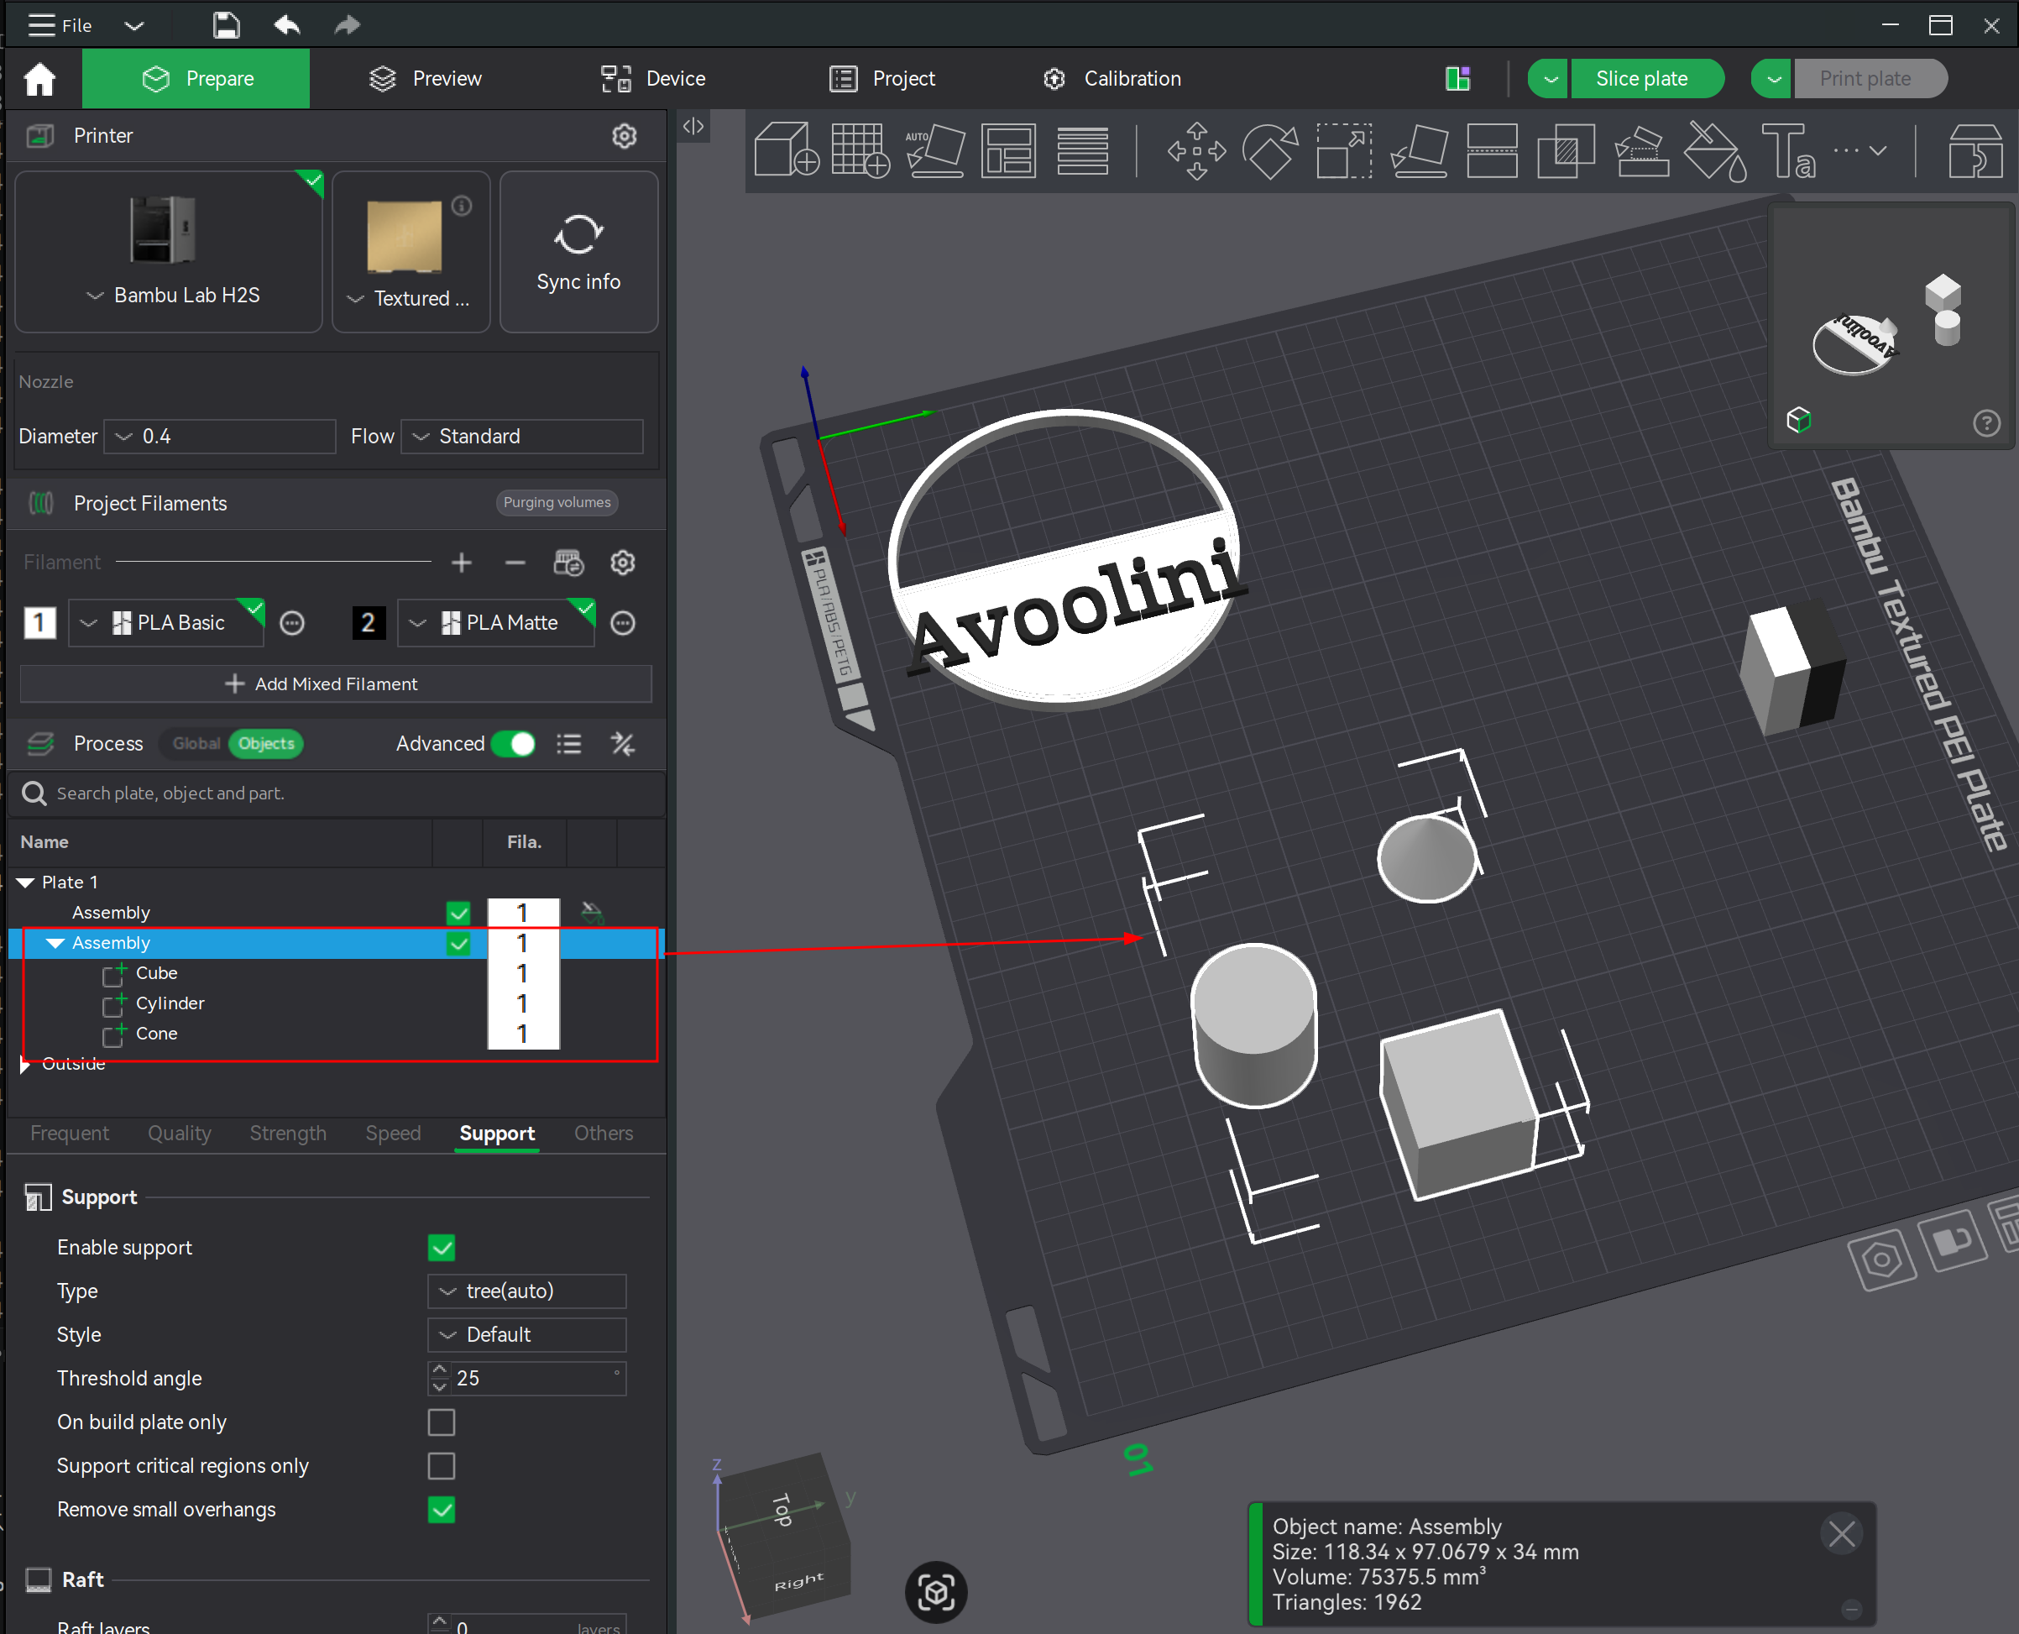This screenshot has height=1634, width=2019.
Task: Open the support Type dropdown
Action: click(527, 1291)
